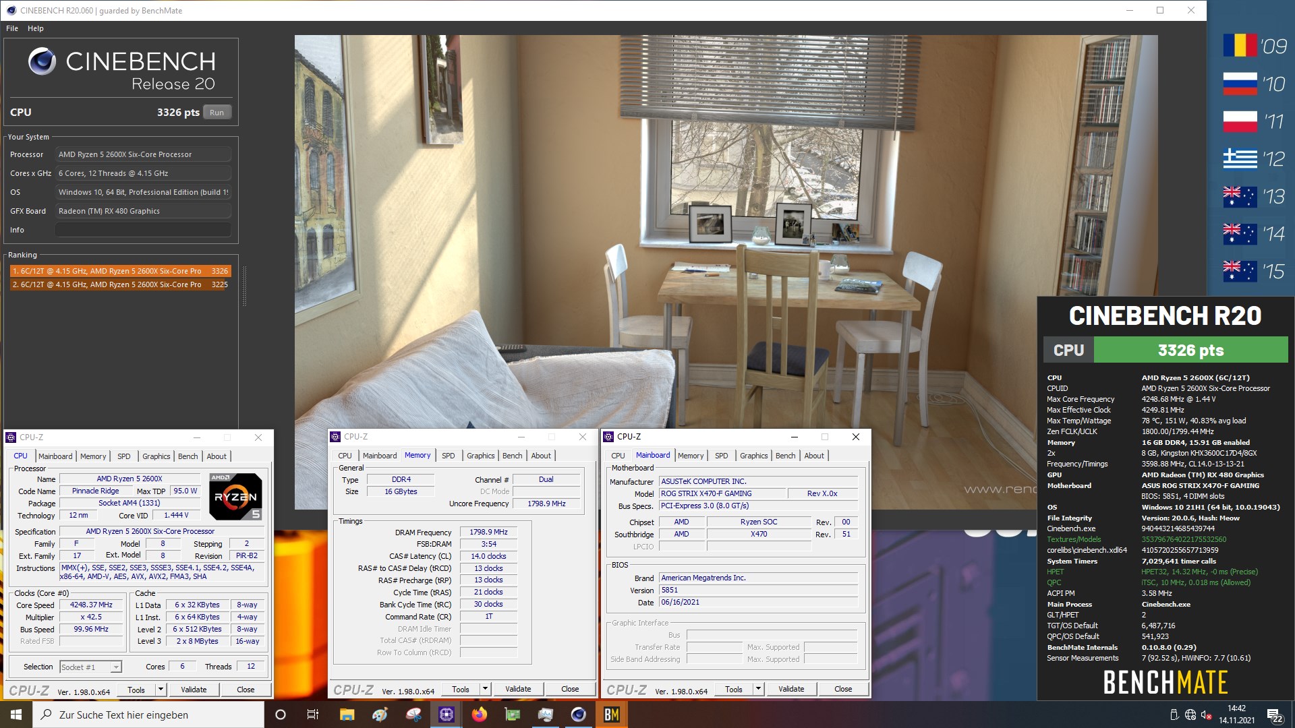1295x728 pixels.
Task: Expand Tools arrow in middle CPU-Z
Action: coord(485,689)
